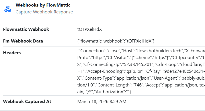This screenshot has height=111, width=205.
Task: Click the Content-Length 746 header text
Action: pyautogui.click(x=120, y=85)
